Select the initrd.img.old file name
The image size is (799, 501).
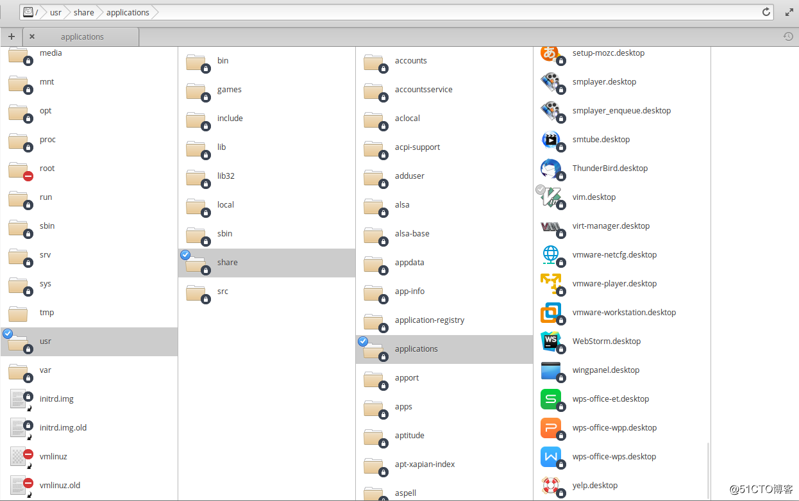tap(63, 427)
